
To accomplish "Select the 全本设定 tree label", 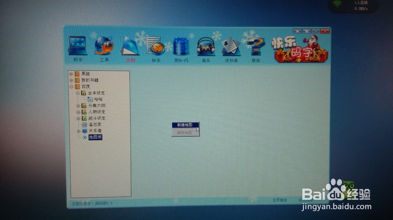I will (96, 93).
